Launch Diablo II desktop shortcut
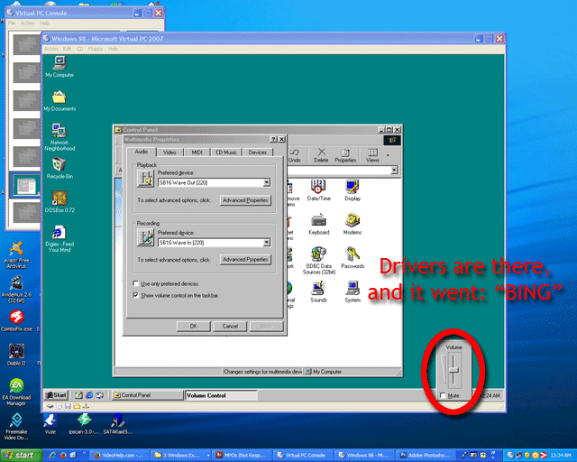Viewport: 577px width, 462px height. click(x=16, y=355)
